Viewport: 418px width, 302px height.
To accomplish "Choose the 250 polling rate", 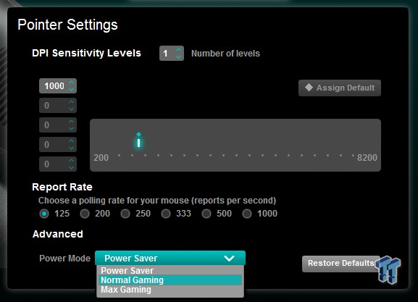I will point(125,214).
